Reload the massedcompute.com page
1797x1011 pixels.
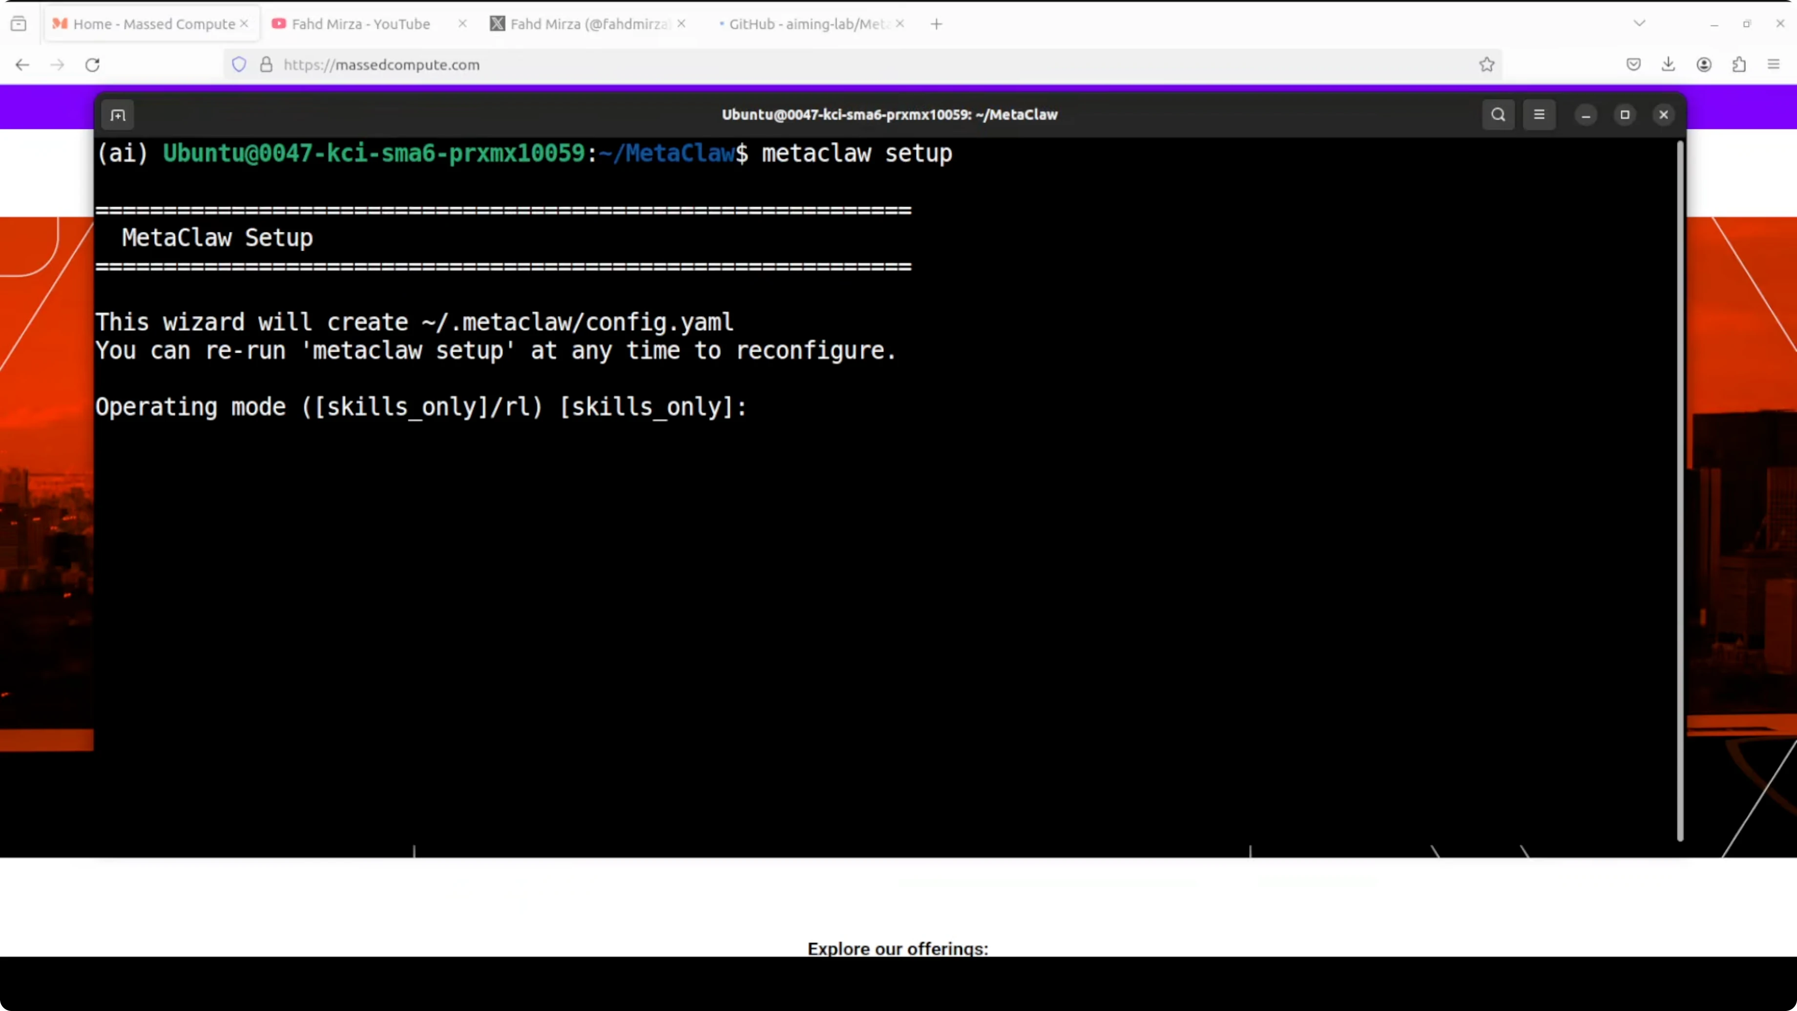click(x=92, y=64)
